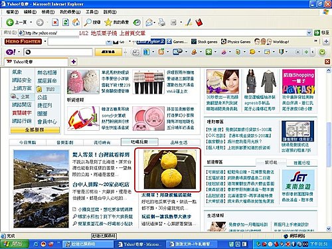Open the Home page icon
The image size is (332, 249).
pos(76,23)
